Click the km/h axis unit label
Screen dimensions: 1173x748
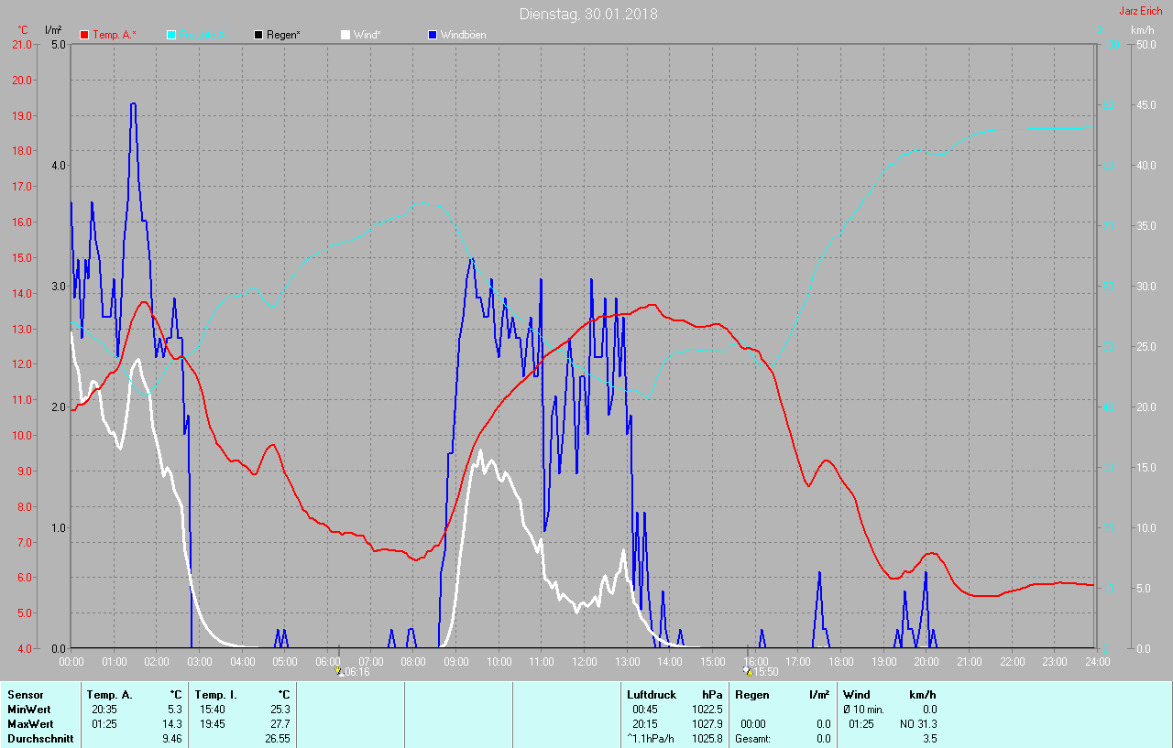point(1142,30)
